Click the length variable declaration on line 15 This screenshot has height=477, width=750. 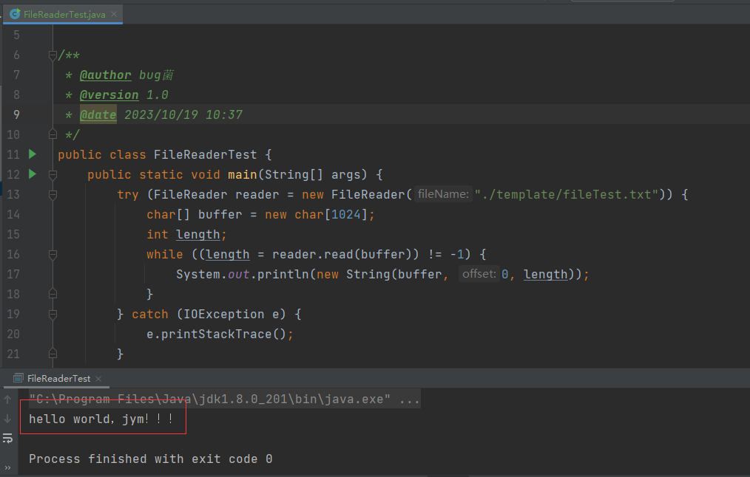pyautogui.click(x=198, y=235)
